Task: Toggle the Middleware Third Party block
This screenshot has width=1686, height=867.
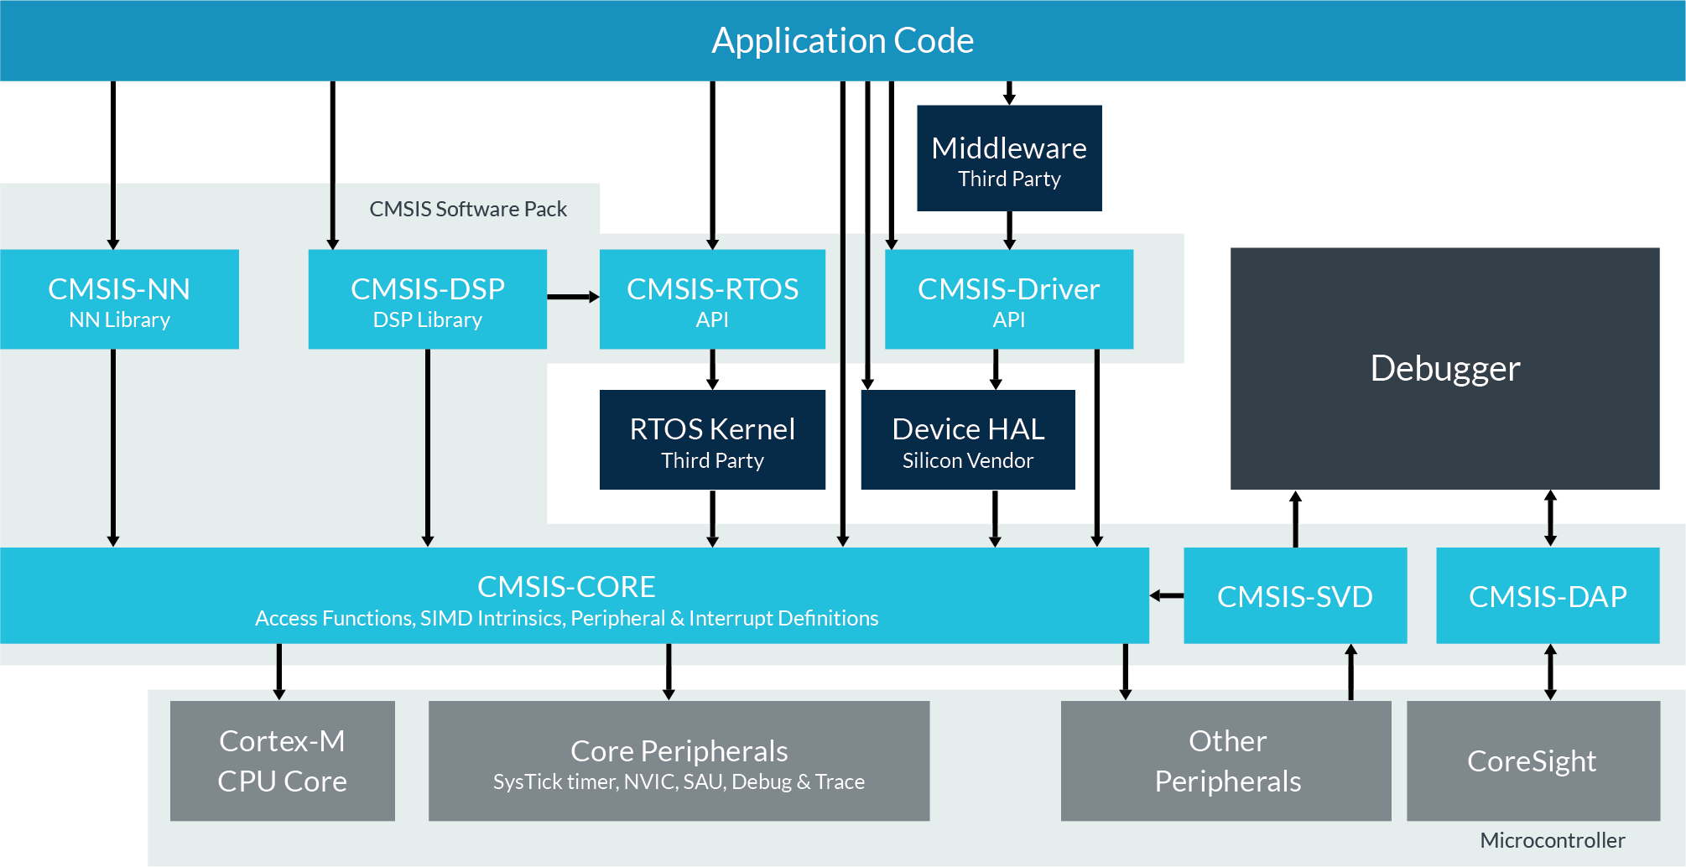Action: (1009, 157)
